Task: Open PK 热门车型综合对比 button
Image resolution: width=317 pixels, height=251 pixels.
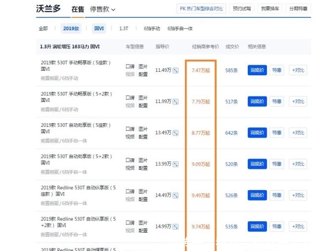Action: point(201,9)
